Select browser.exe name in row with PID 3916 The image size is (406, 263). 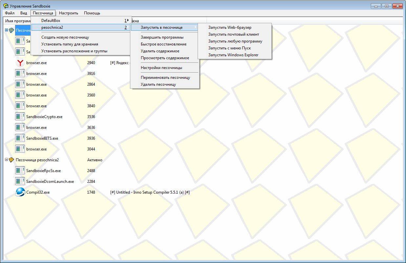coord(36,74)
